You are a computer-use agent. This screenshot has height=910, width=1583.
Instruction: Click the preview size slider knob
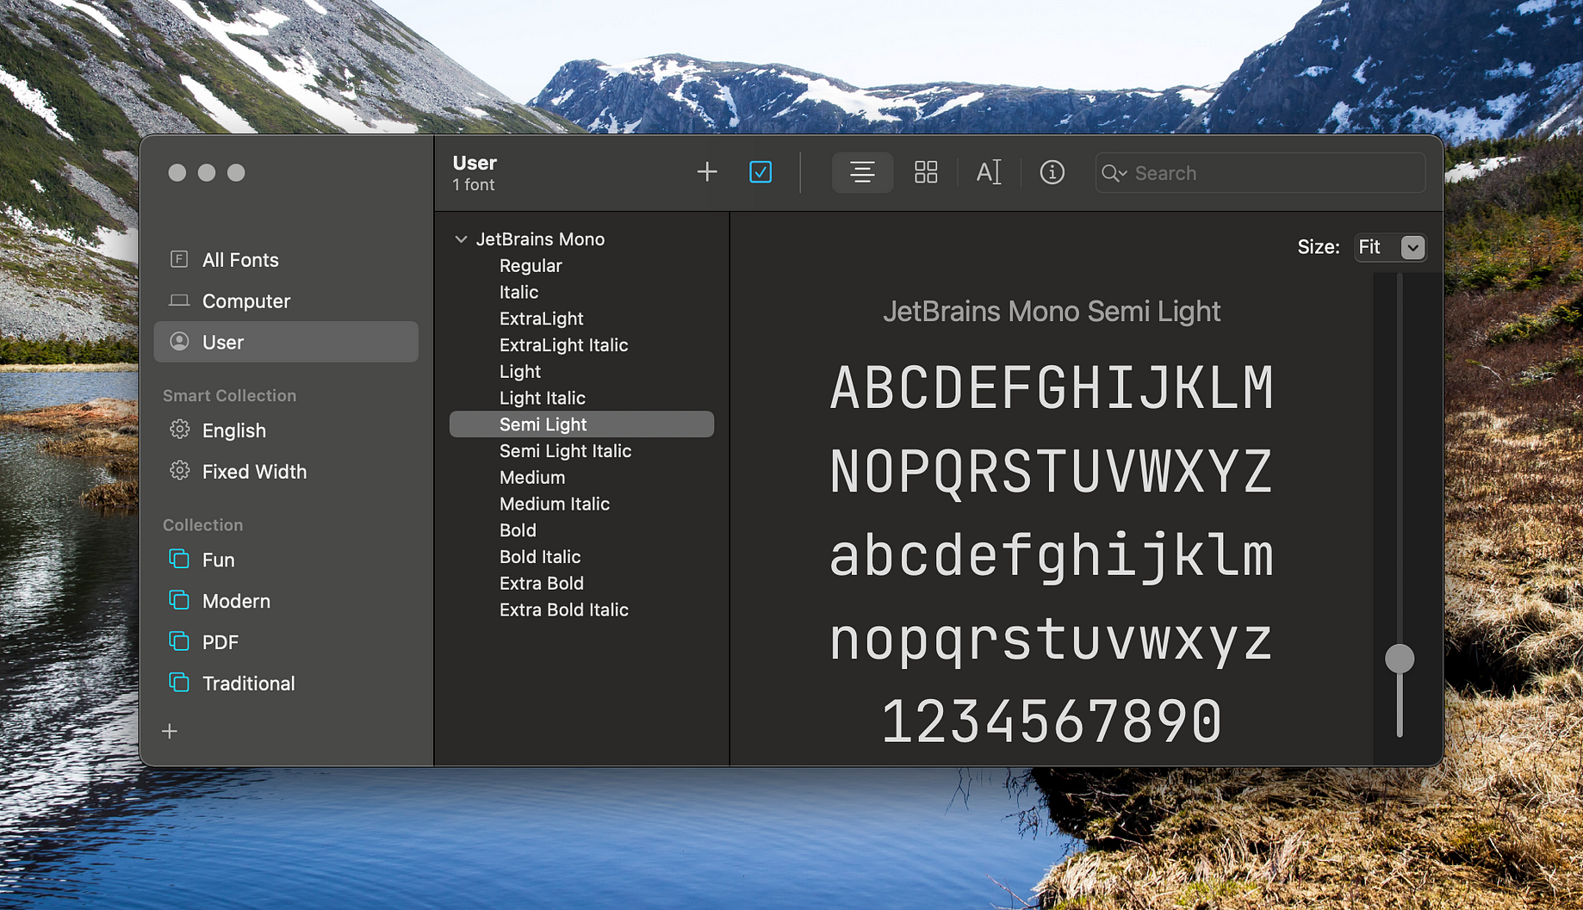pyautogui.click(x=1400, y=659)
